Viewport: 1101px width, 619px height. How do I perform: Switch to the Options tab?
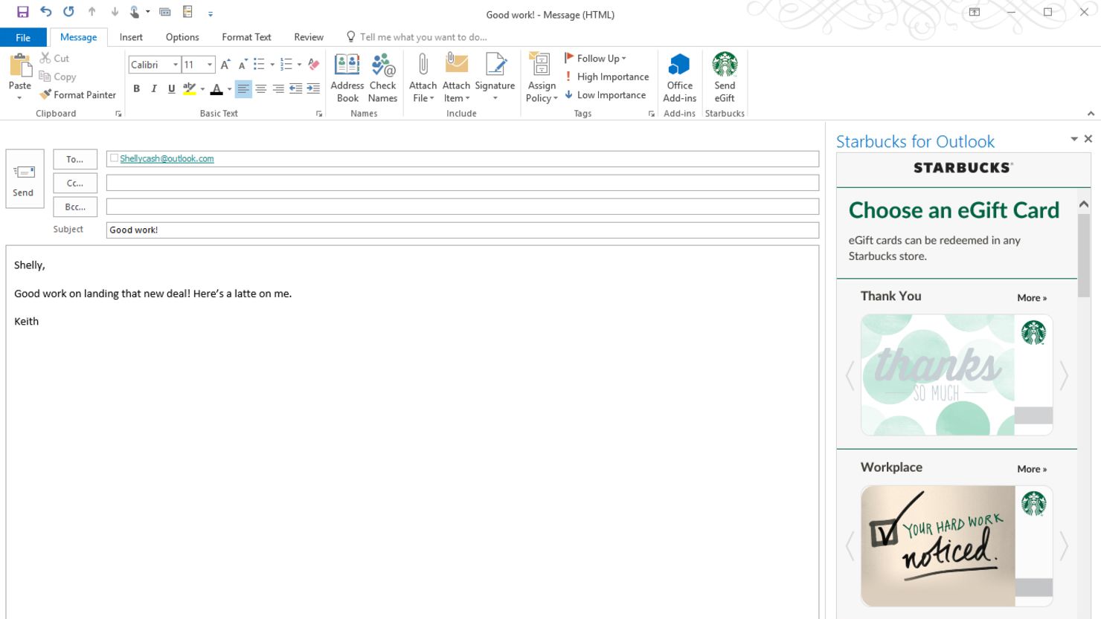click(x=182, y=37)
